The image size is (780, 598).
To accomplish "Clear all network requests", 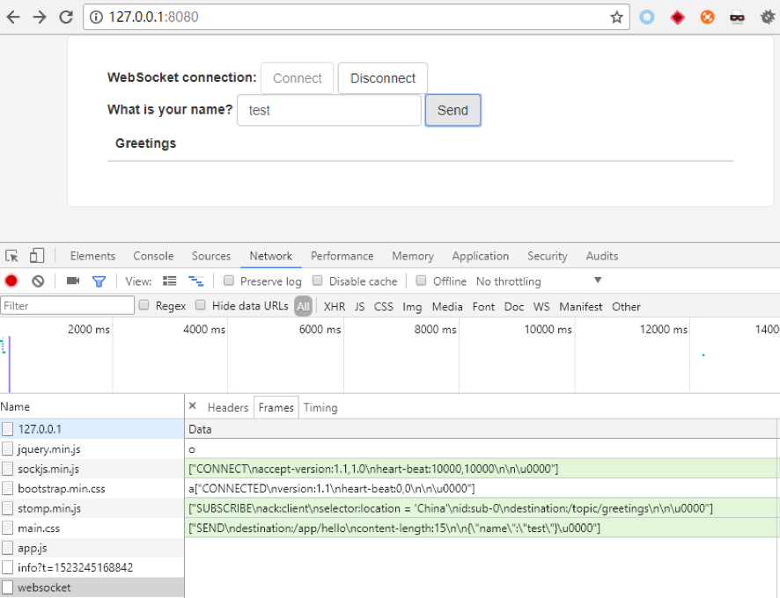I will click(36, 280).
